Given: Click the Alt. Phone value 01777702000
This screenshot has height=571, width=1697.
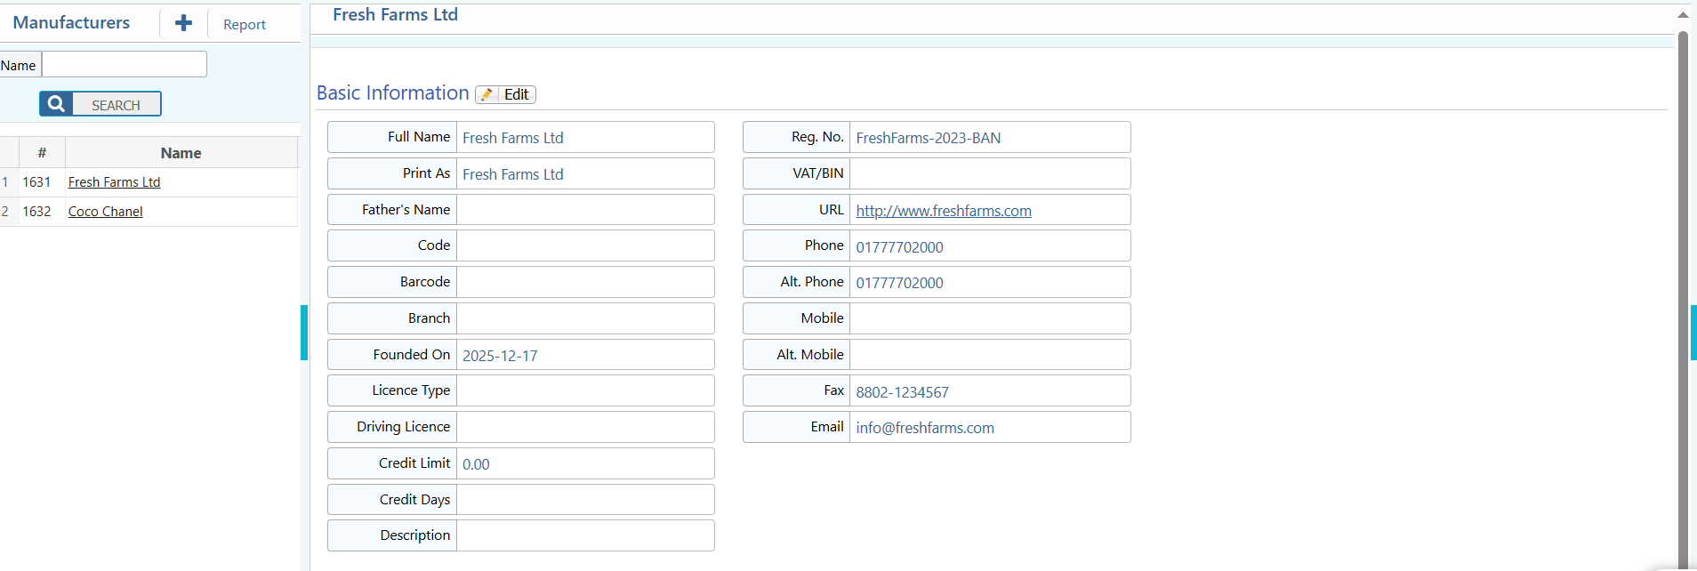Looking at the screenshot, I should tap(899, 283).
